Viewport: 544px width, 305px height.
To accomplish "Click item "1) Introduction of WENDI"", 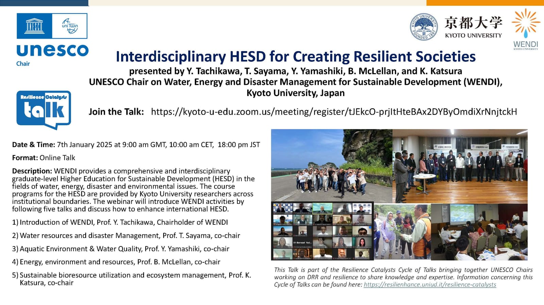I will pos(120,222).
